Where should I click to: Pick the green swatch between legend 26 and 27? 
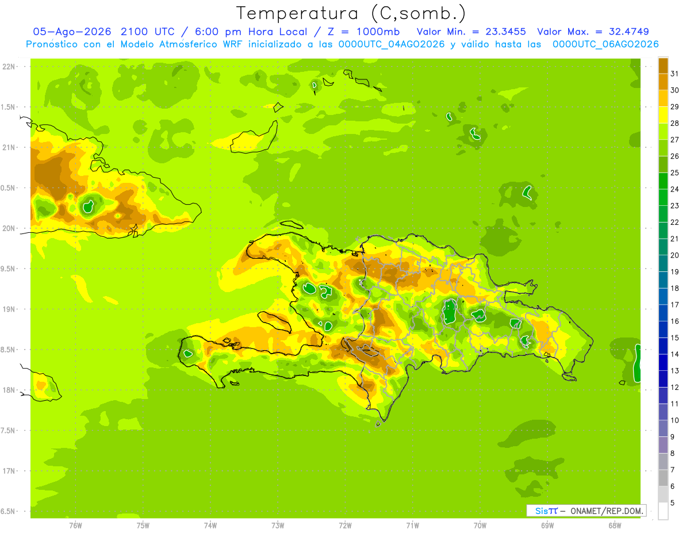[663, 148]
